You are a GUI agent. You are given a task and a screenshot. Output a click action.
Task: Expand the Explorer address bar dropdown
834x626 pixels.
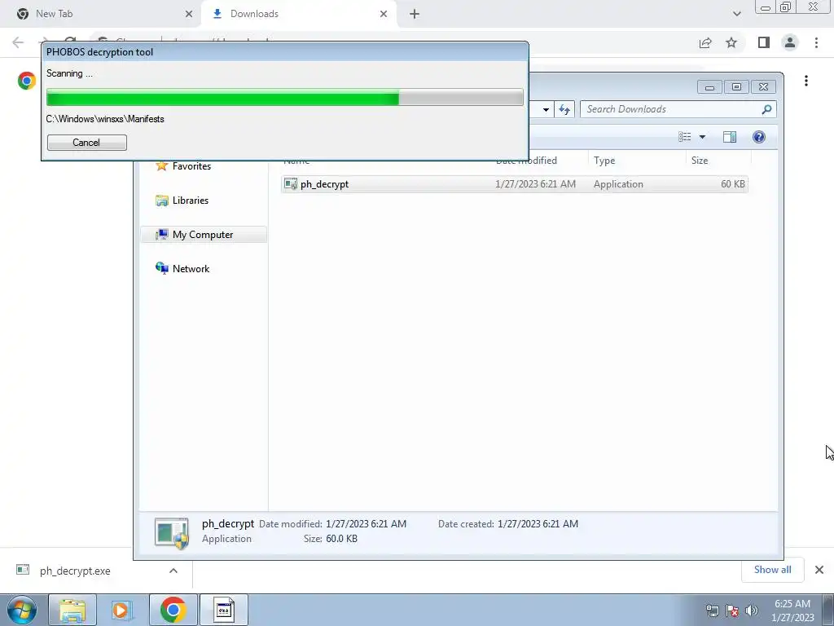tap(546, 110)
